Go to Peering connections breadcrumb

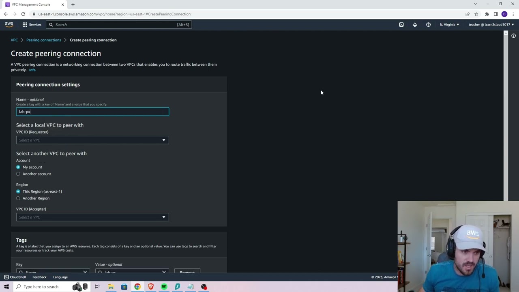pyautogui.click(x=43, y=40)
